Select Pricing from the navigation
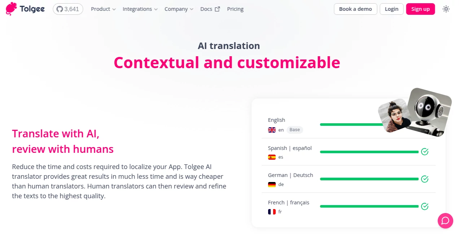This screenshot has height=235, width=459. 235,9
